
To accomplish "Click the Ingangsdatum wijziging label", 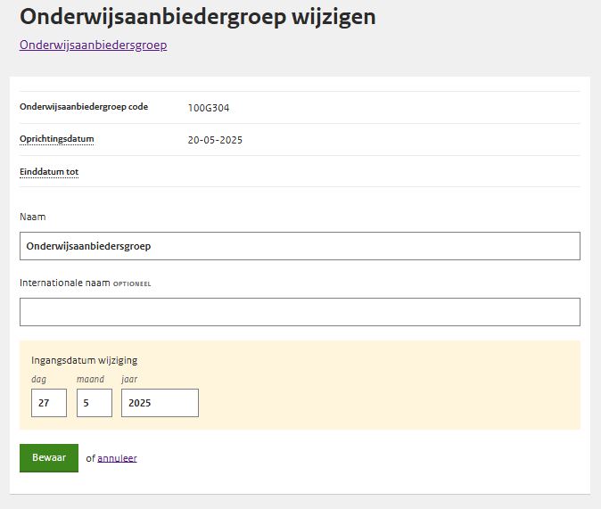I will tap(85, 360).
